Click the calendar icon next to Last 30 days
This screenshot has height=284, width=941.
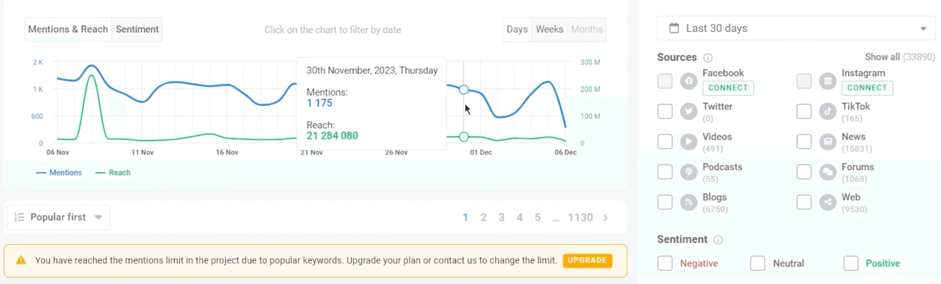tap(675, 28)
